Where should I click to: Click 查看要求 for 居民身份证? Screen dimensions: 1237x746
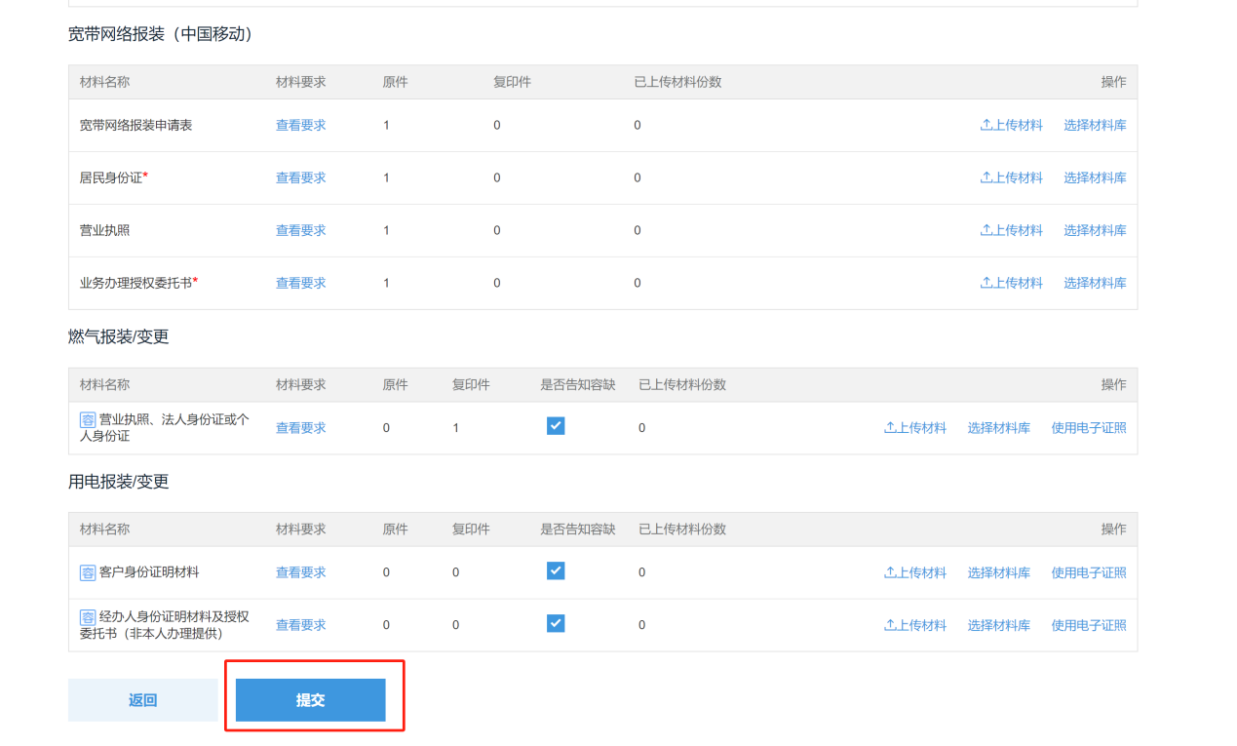(x=300, y=177)
